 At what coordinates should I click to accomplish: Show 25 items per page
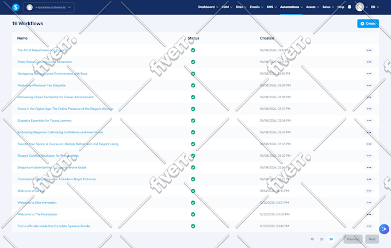[x=321, y=239]
